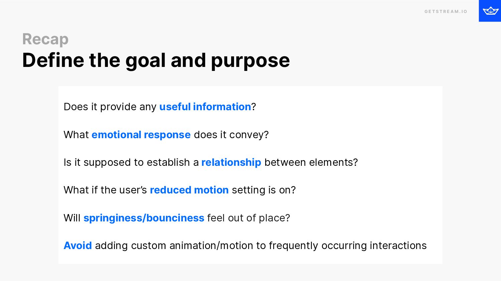Click the word Will before springiness

[72, 218]
